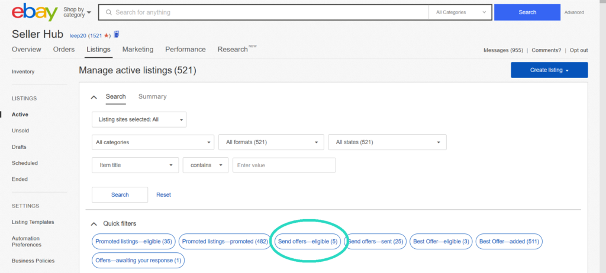Click the Reset link
This screenshot has height=273, width=606.
[x=163, y=194]
